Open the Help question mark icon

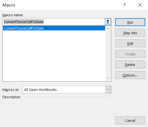click(125, 5)
